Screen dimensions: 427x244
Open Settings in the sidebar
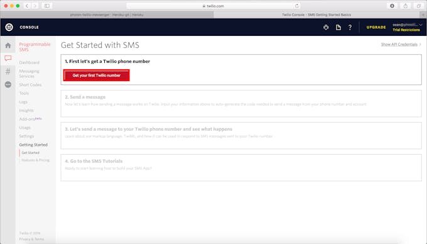pos(26,136)
